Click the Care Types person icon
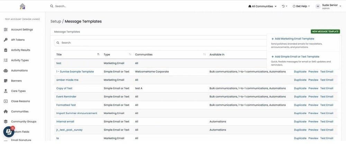Screen dimensions: 346x162 click(6, 91)
